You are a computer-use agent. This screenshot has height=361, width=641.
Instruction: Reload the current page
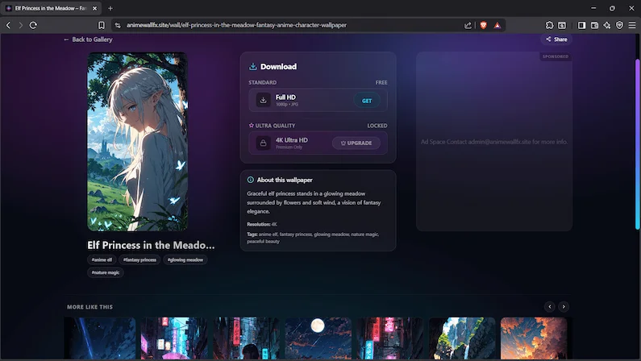[x=33, y=25]
